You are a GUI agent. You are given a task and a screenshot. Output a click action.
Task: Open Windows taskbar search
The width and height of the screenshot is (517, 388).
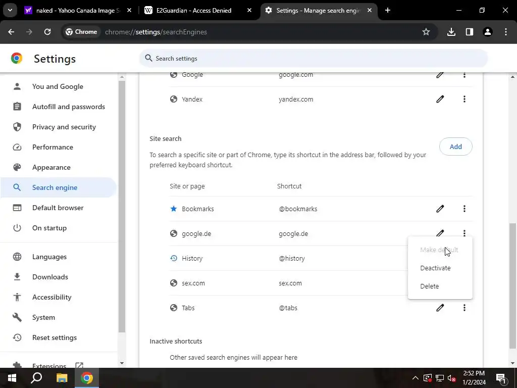click(36, 378)
